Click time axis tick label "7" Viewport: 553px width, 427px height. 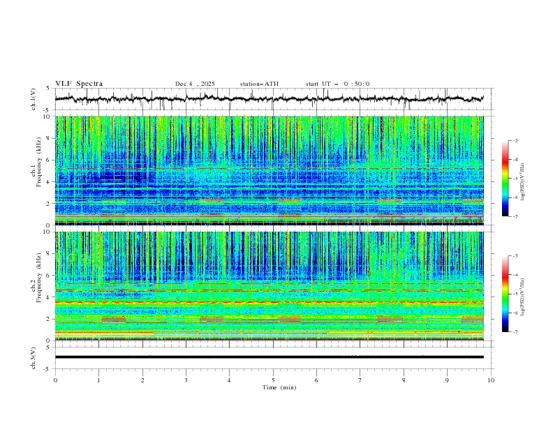(x=360, y=380)
